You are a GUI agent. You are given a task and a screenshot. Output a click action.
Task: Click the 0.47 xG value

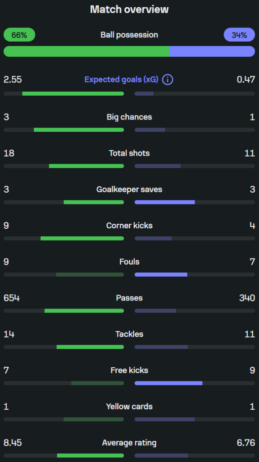pos(246,79)
